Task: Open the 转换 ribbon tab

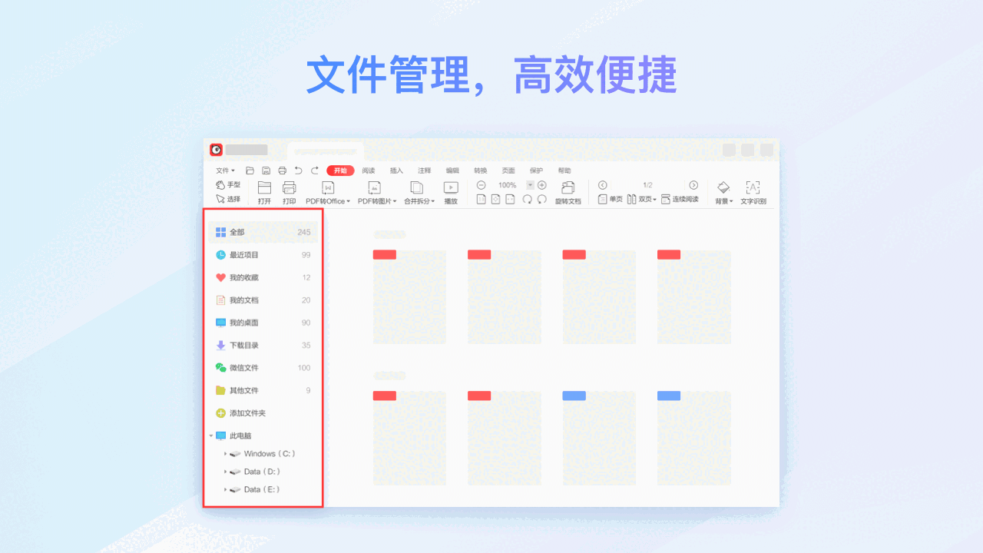Action: [x=482, y=171]
